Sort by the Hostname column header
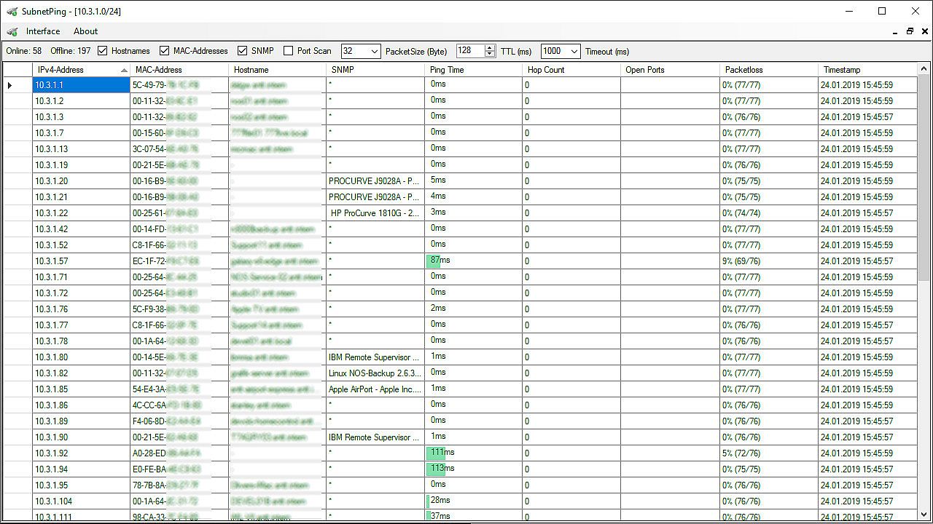933x524 pixels. pos(277,70)
